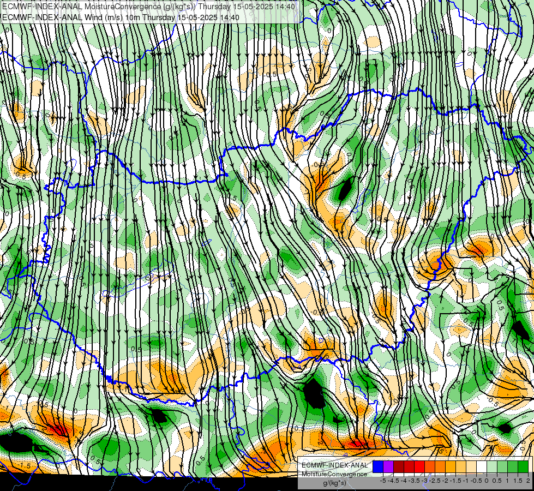534x491 pixels.
Task: Pick the light green swatch between 0.5 and 1
Action: click(x=502, y=467)
